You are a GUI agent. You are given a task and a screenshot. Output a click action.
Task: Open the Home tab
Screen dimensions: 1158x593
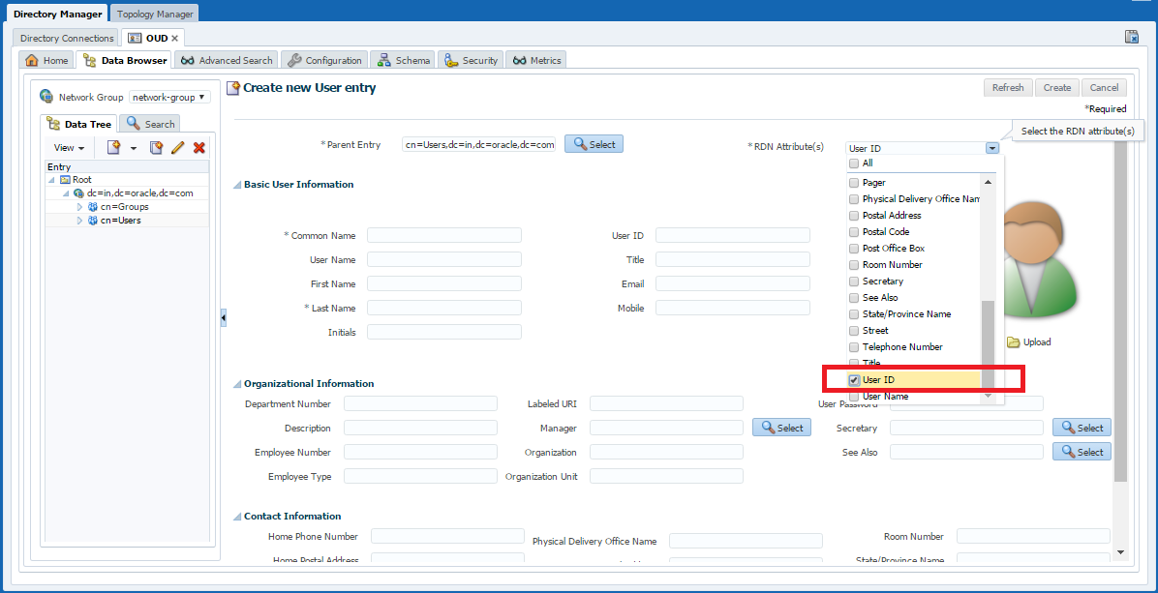click(47, 61)
